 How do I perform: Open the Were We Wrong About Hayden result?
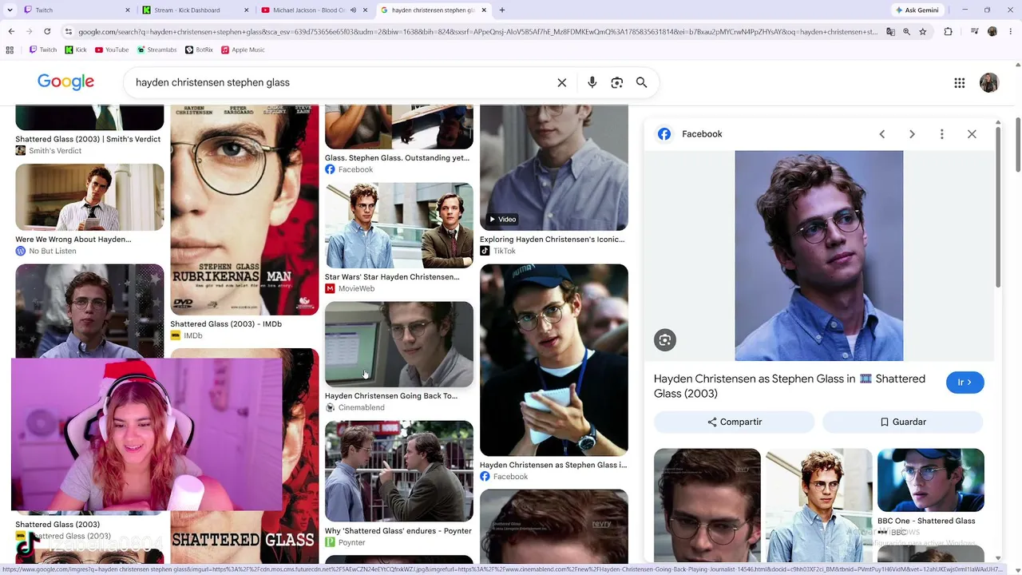coord(89,197)
